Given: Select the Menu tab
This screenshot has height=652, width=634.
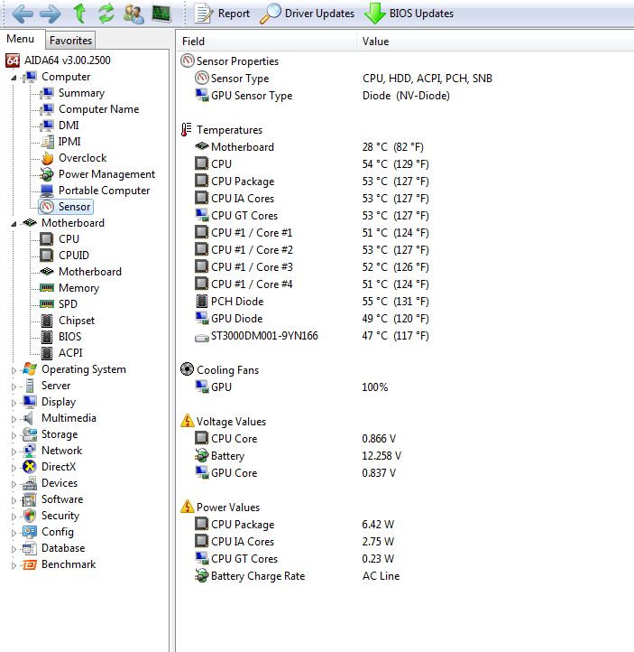Looking at the screenshot, I should 20,39.
